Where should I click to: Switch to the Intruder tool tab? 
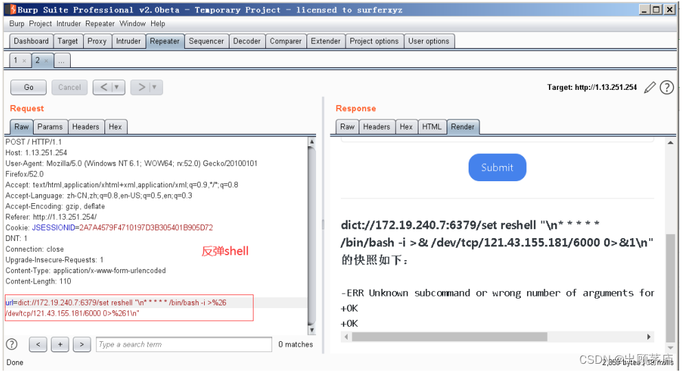point(128,41)
